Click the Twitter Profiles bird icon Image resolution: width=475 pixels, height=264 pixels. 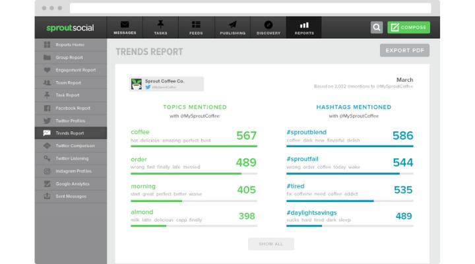(x=47, y=121)
